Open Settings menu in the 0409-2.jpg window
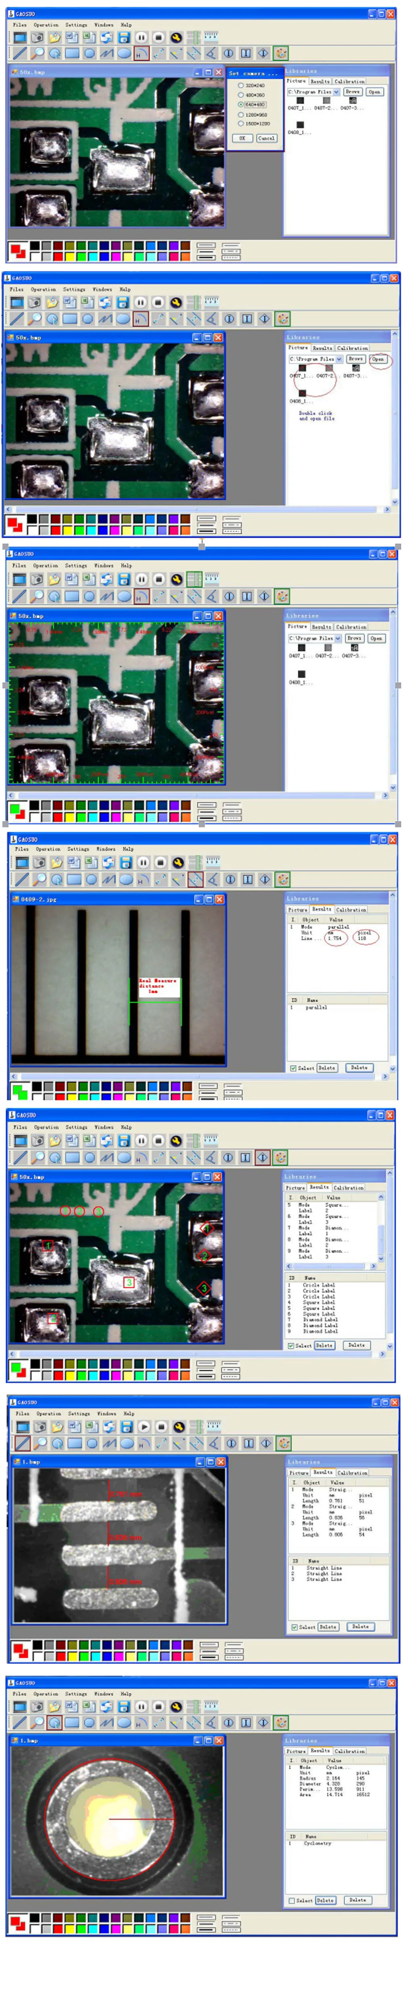 tap(78, 848)
